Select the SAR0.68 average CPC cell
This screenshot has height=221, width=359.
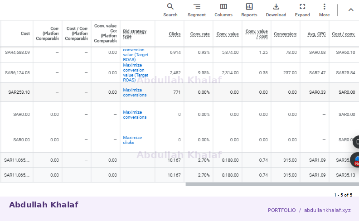(x=317, y=53)
